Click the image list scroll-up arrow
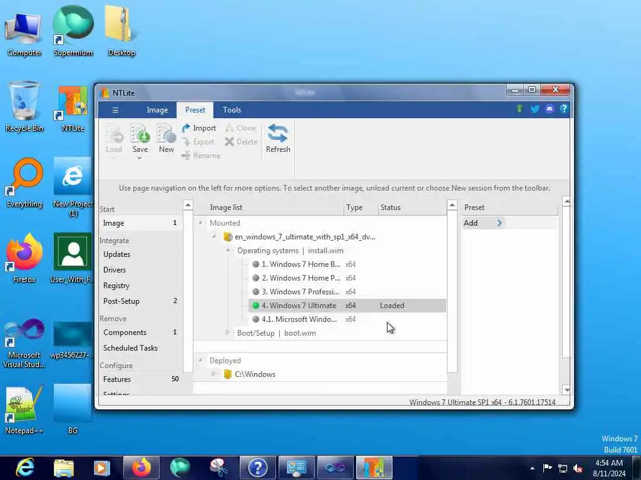 452,205
